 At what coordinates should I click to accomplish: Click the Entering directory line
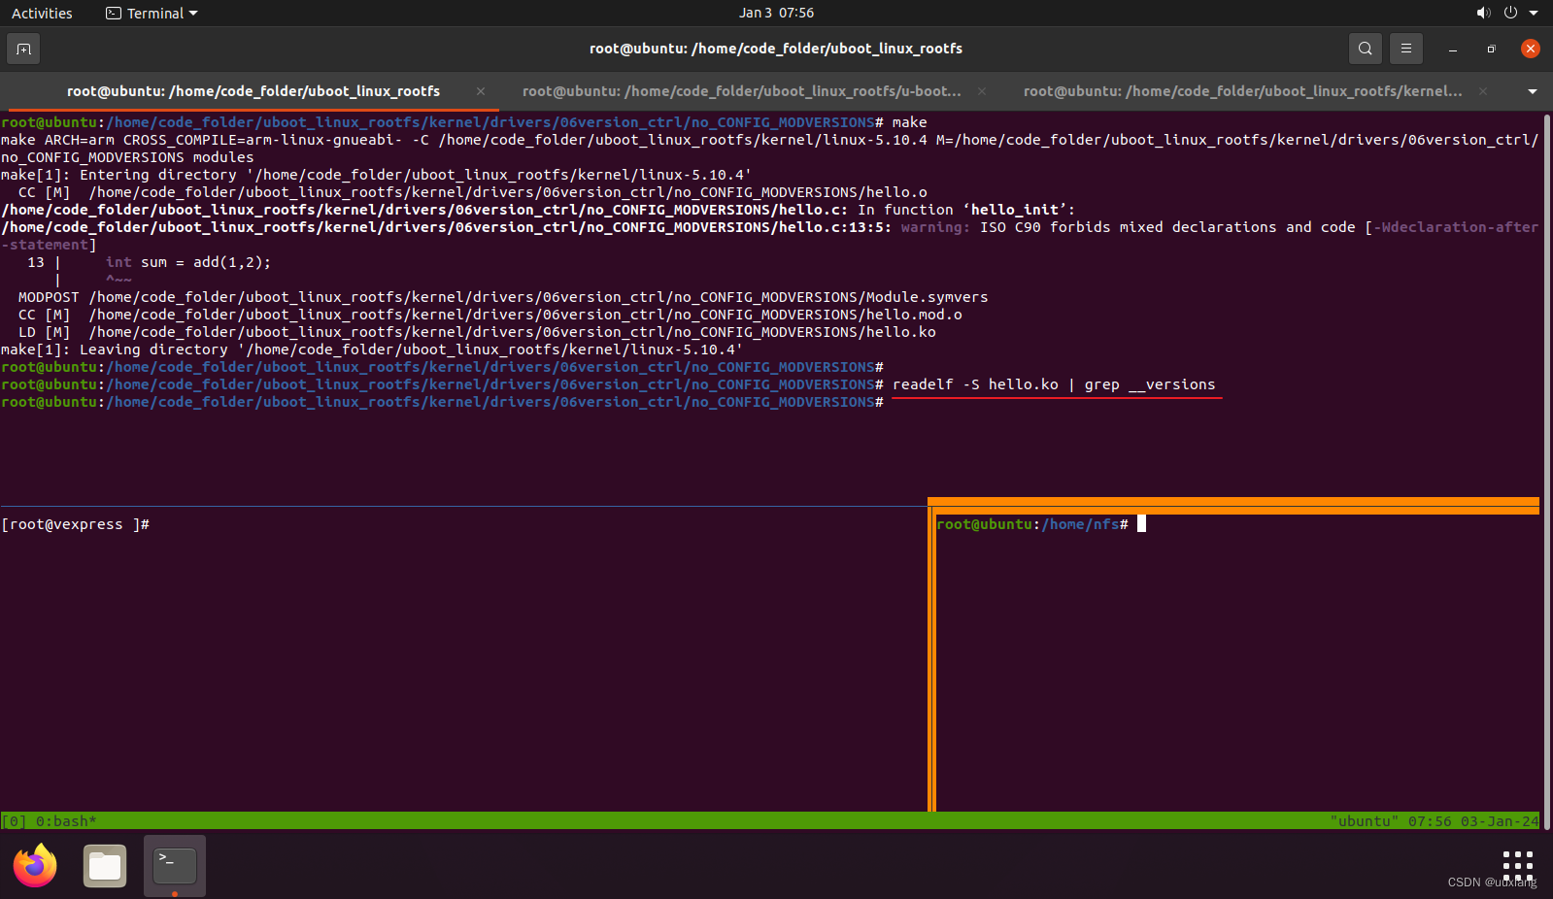(x=376, y=175)
